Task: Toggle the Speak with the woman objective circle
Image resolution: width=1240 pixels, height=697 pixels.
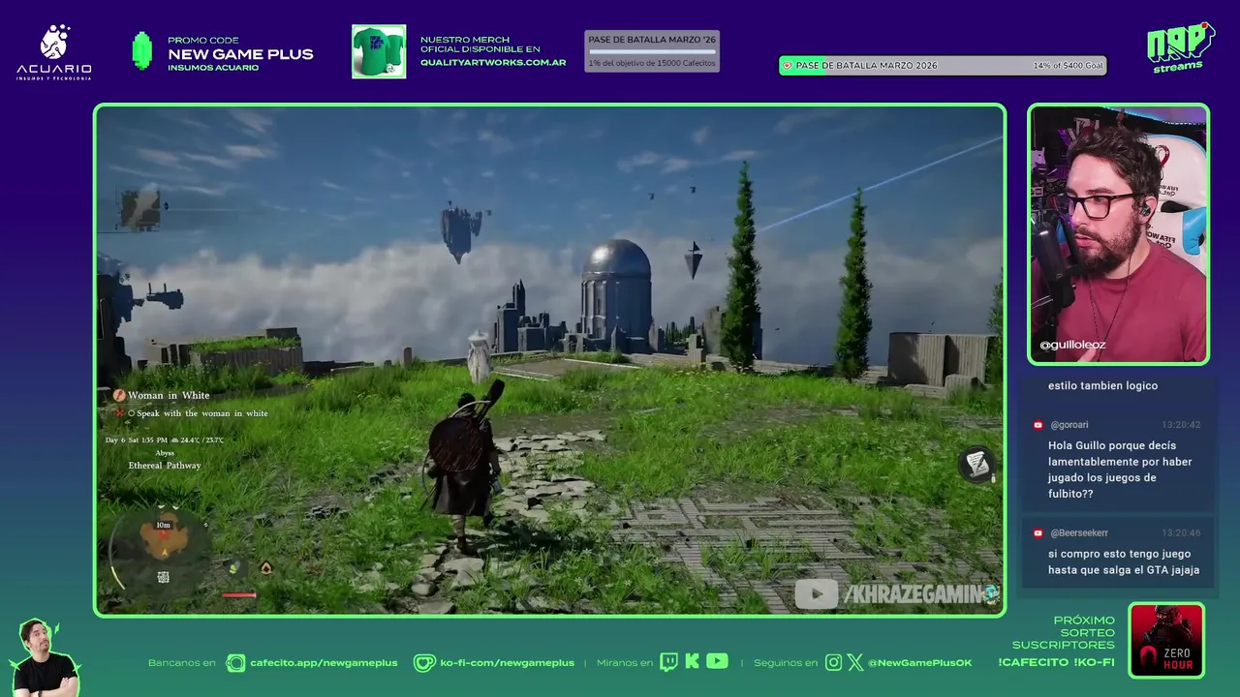Action: 132,413
